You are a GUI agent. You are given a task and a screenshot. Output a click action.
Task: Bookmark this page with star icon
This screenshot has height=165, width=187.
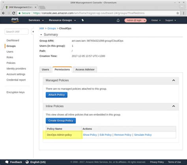(178, 13)
